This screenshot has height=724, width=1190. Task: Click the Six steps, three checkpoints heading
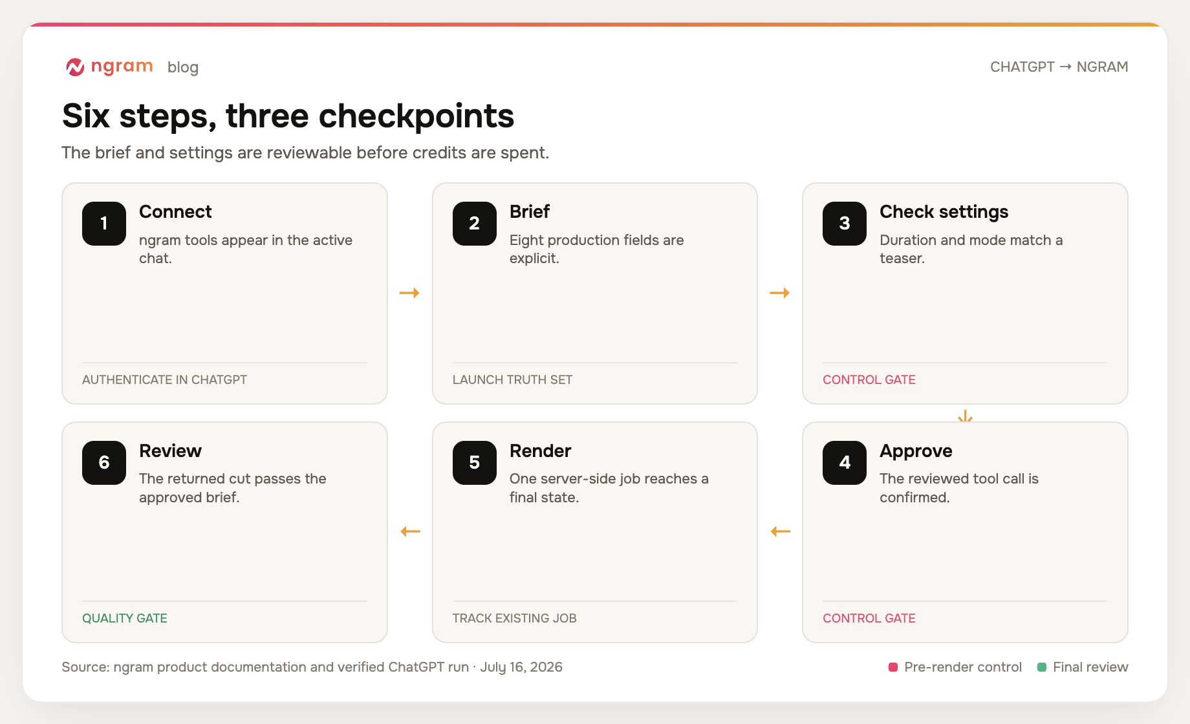click(x=288, y=116)
